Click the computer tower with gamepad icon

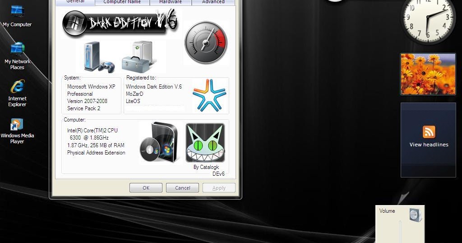(99, 56)
